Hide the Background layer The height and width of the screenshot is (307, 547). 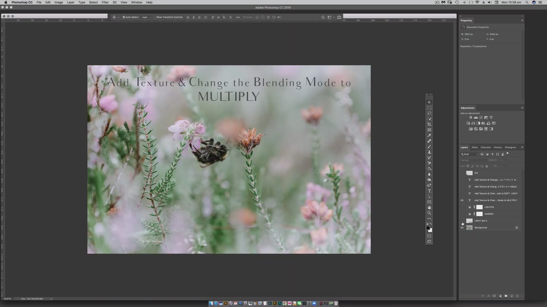click(462, 228)
